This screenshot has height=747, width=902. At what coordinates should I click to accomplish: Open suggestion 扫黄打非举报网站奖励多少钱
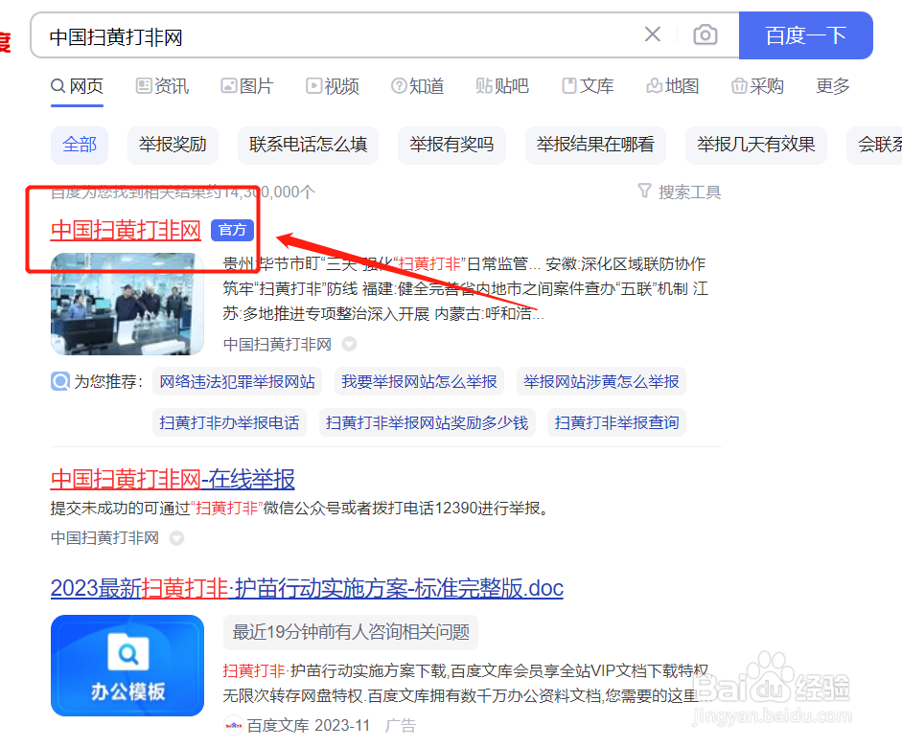click(427, 423)
